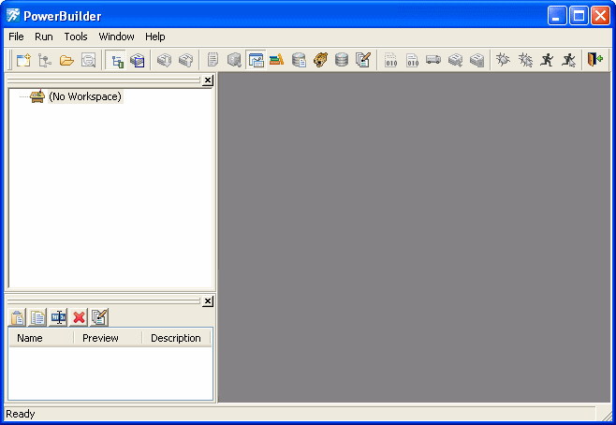Click the Preview column header

tap(108, 338)
